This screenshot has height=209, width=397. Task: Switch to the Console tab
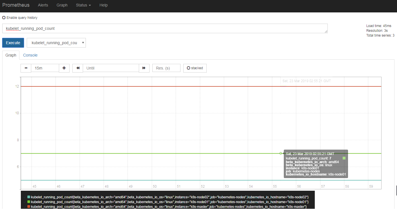click(x=30, y=55)
